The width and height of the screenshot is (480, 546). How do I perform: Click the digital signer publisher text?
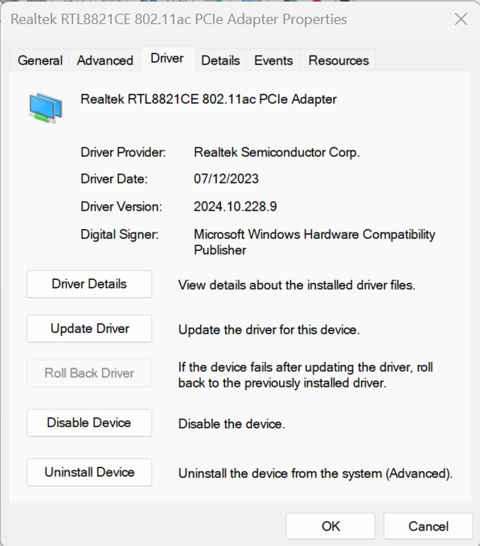pos(314,242)
